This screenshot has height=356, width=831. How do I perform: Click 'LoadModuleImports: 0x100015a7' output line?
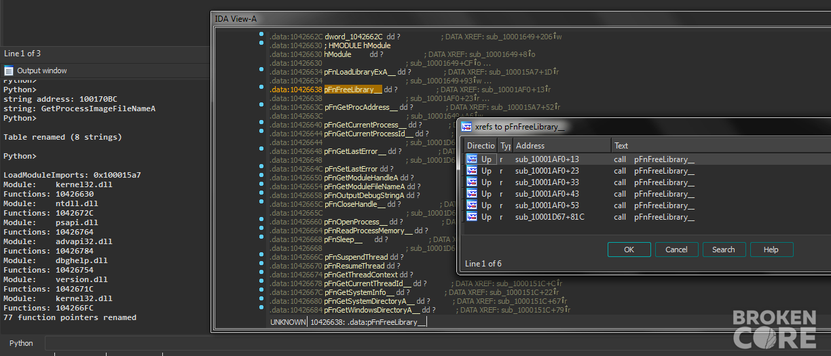[x=72, y=175]
